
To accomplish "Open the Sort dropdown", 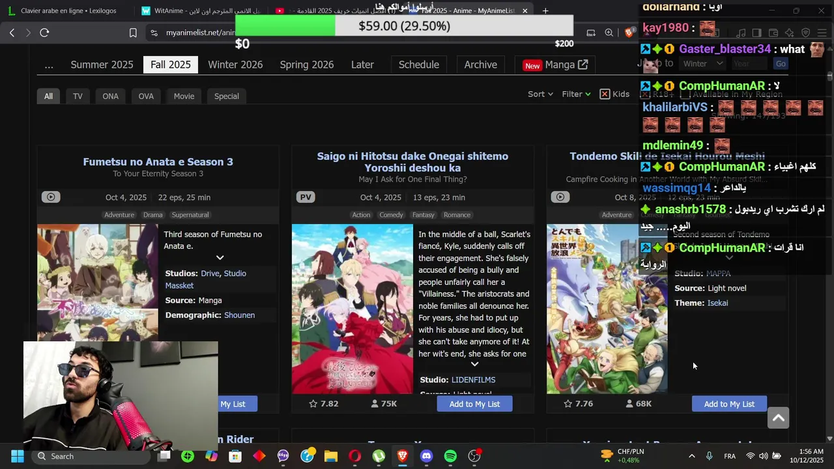I will pos(540,94).
